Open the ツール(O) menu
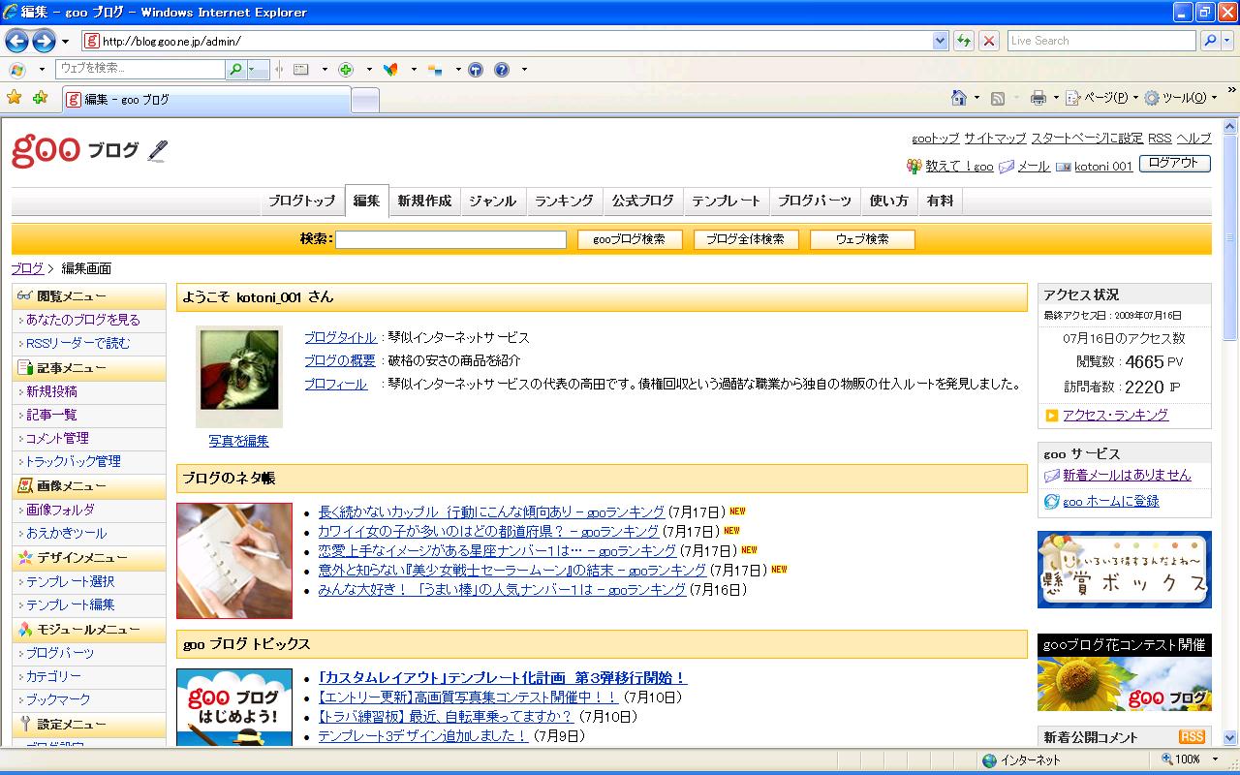1240x775 pixels. click(1181, 98)
